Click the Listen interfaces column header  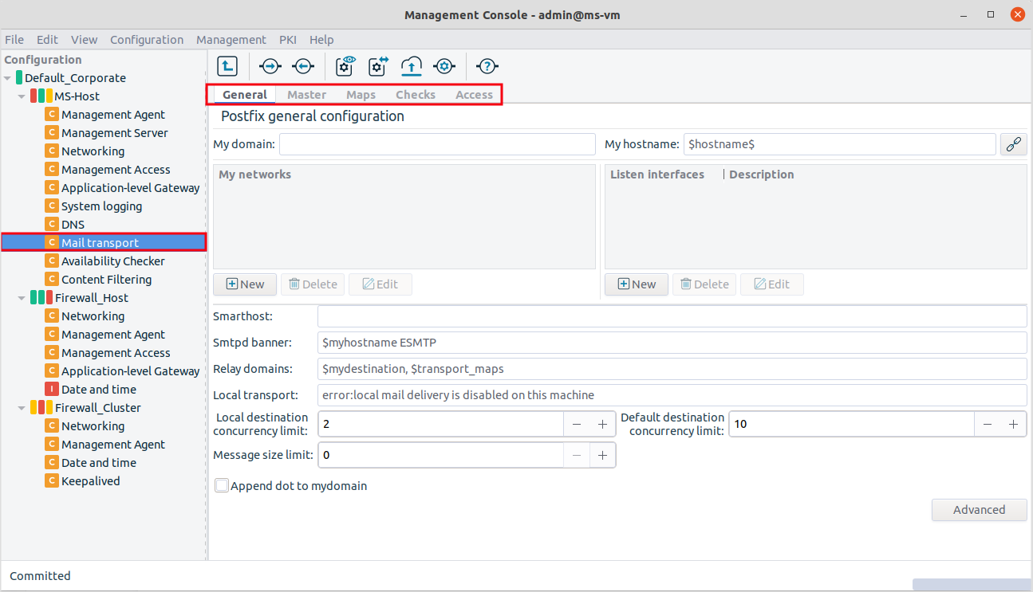click(x=657, y=174)
